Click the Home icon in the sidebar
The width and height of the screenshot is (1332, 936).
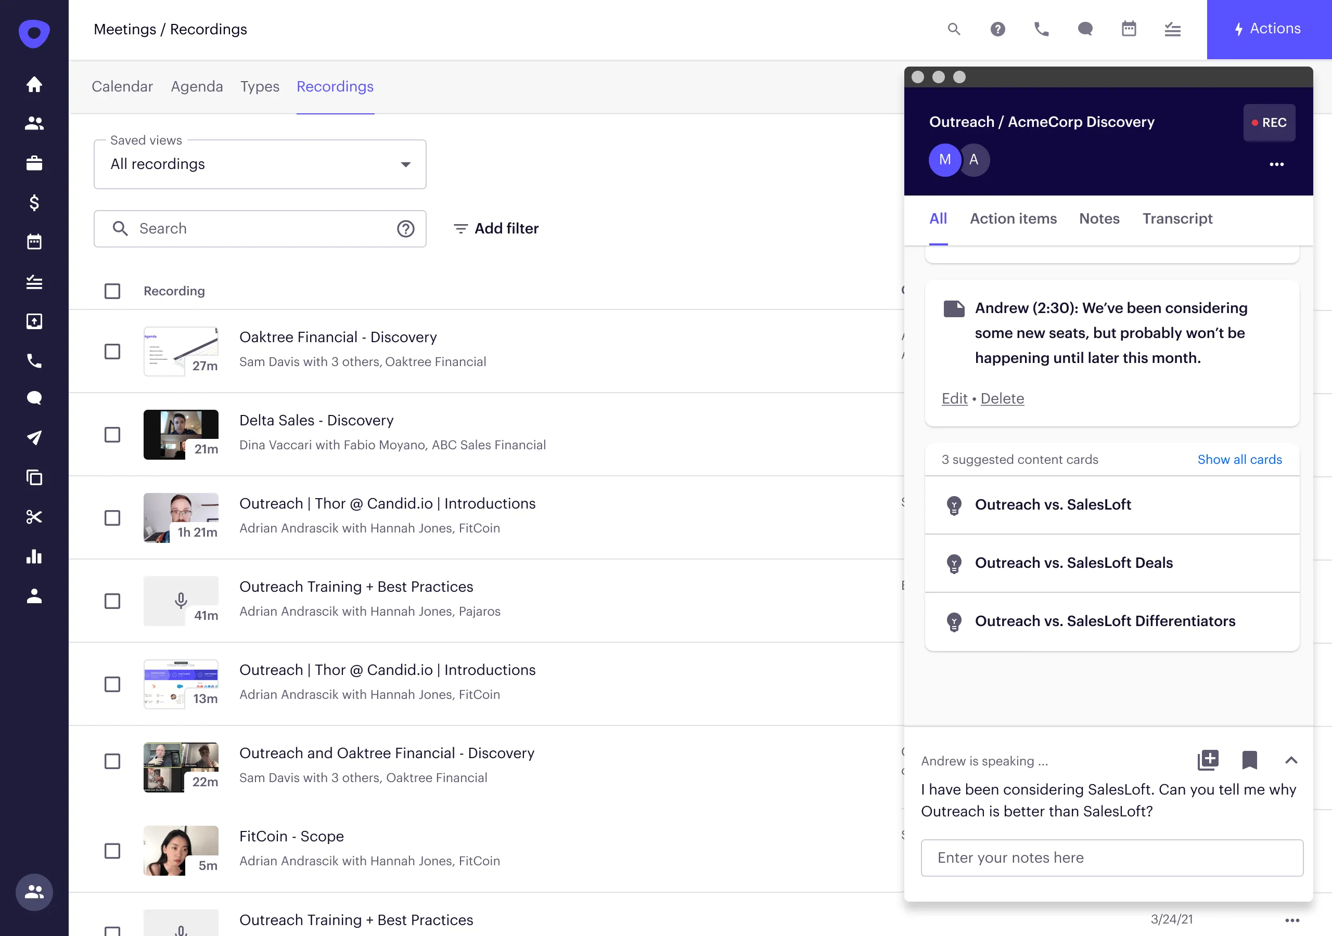[x=34, y=84]
